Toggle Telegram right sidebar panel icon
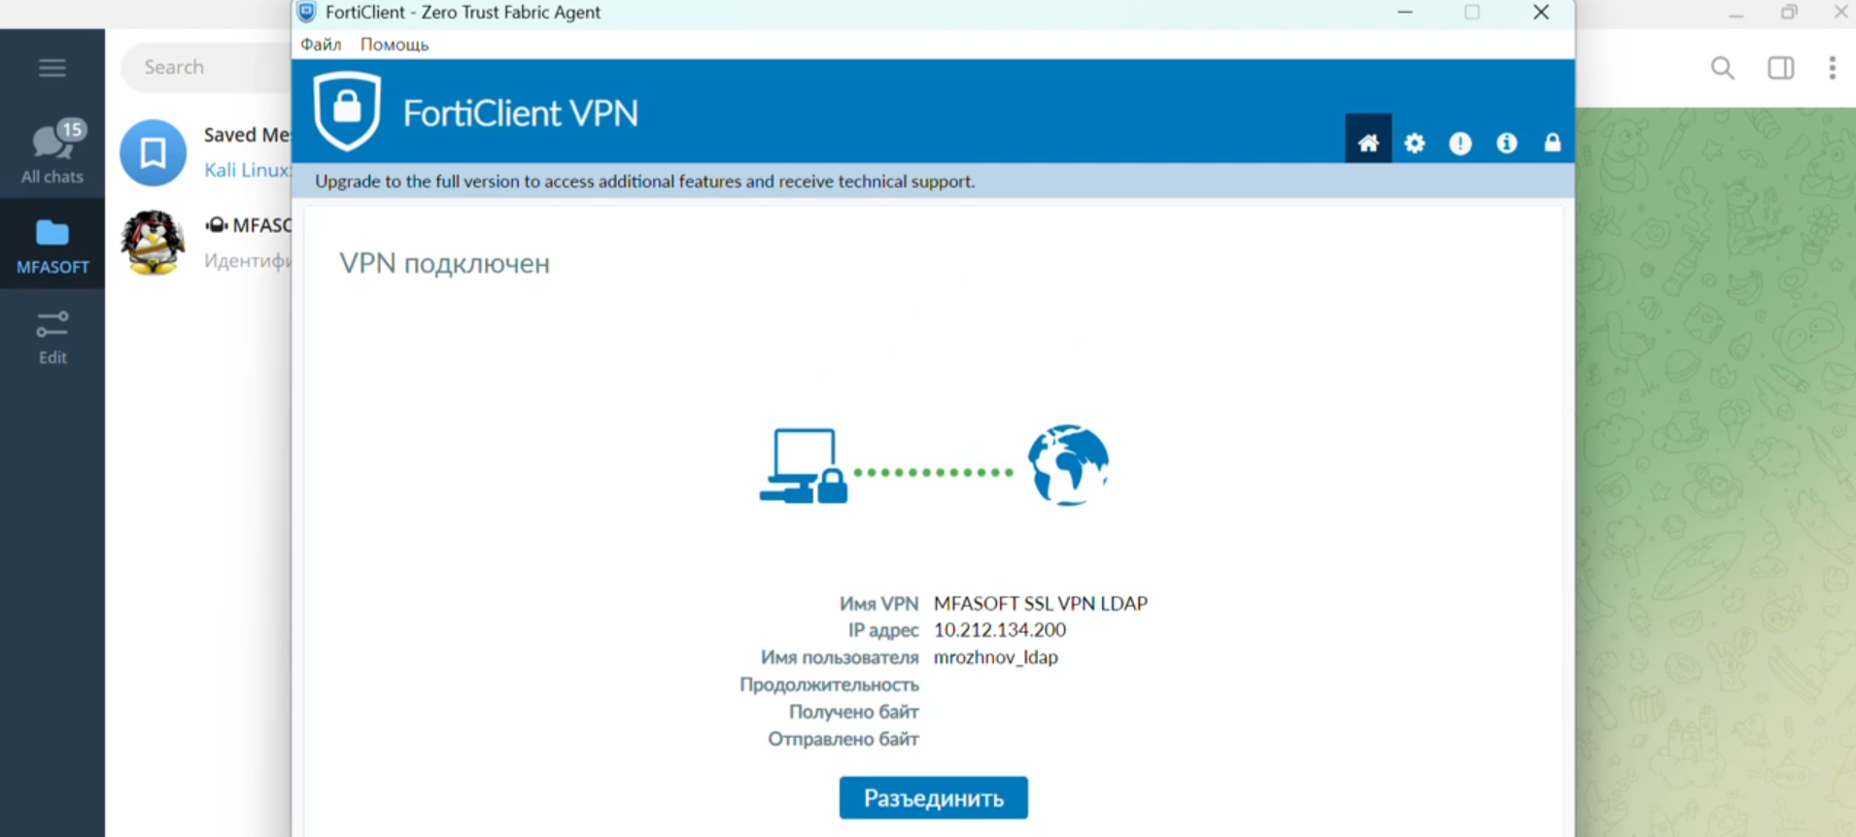The width and height of the screenshot is (1856, 837). (1781, 68)
